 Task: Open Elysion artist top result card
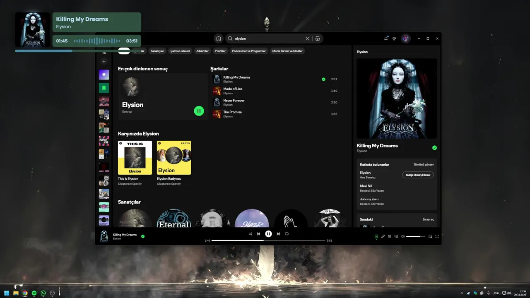point(163,97)
